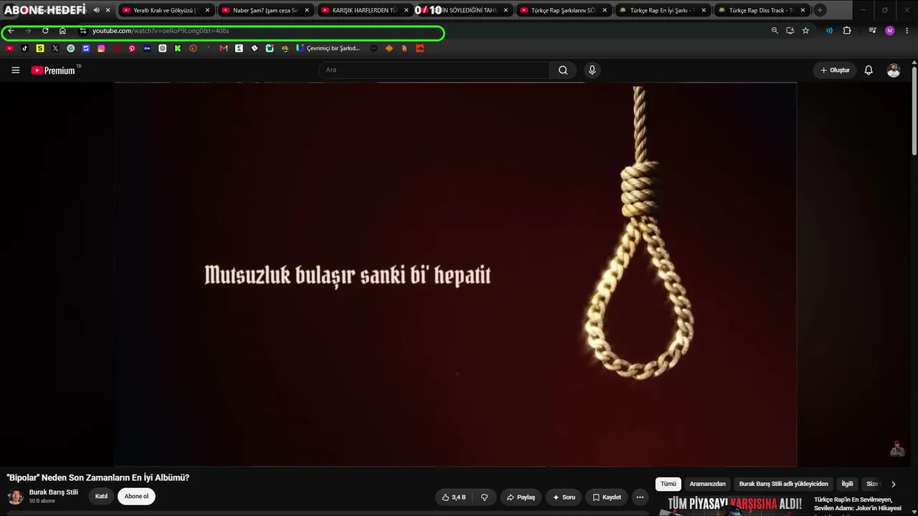Mute the audio-playing first tab
This screenshot has width=918, height=516.
pos(96,10)
